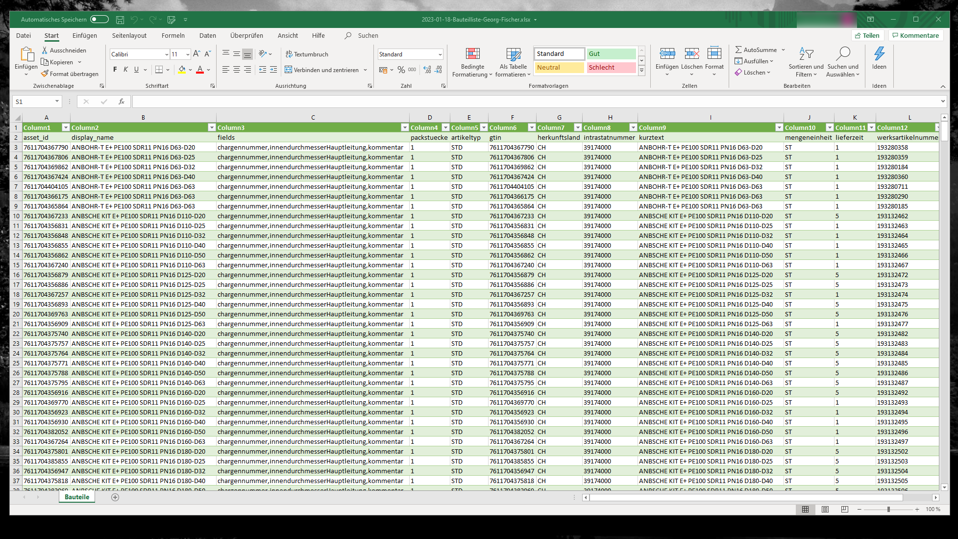This screenshot has height=539, width=958.
Task: Expand the number format dropdown showing Standard
Action: coord(440,54)
